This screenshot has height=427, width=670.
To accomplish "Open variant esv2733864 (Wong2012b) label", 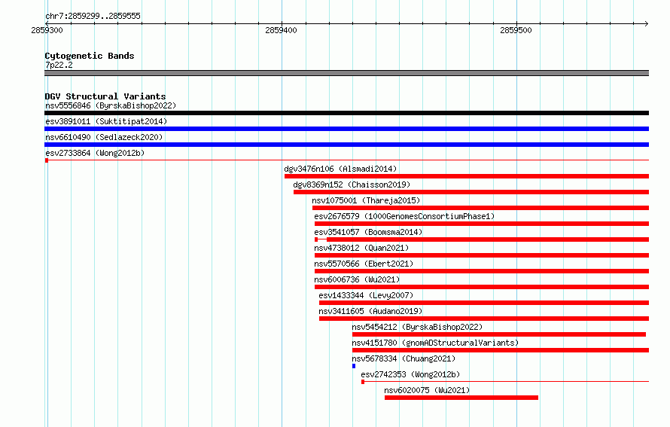I will pyautogui.click(x=95, y=153).
